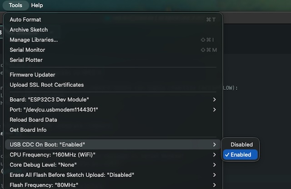Click Reload Board Data
This screenshot has height=189, width=291.
33,119
